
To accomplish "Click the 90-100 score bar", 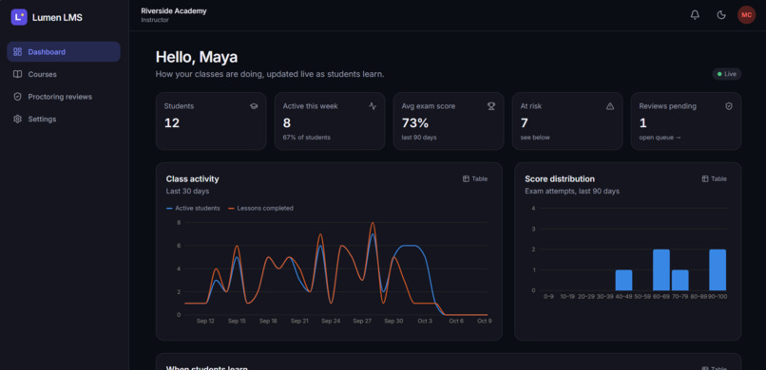I will [718, 269].
